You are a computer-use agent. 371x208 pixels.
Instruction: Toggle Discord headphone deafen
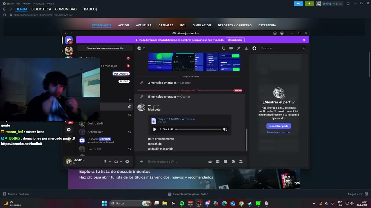click(x=116, y=161)
